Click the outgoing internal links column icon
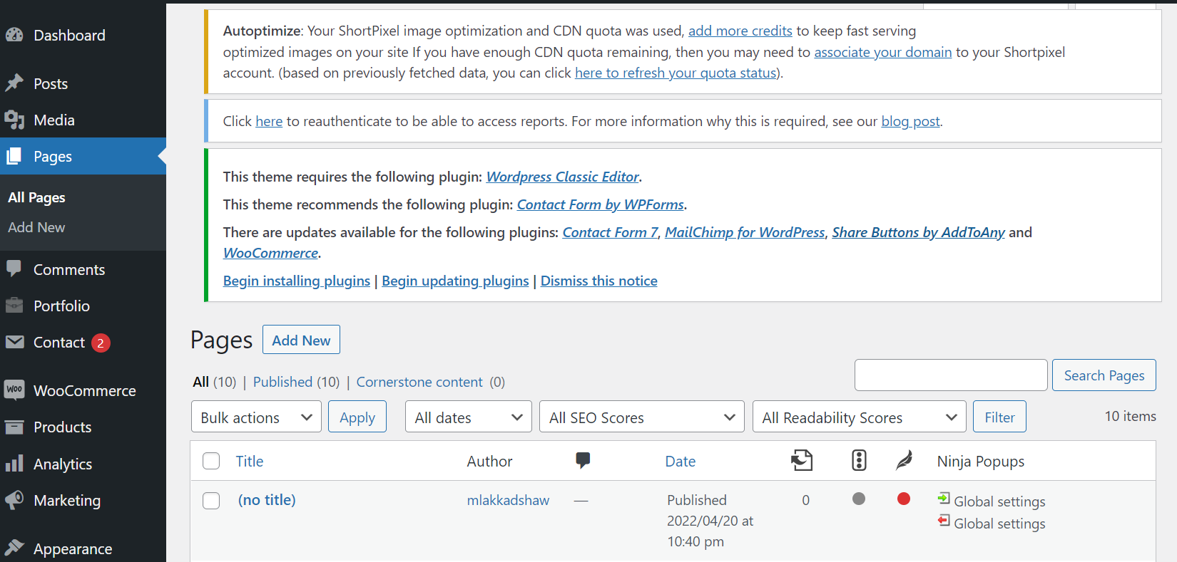The height and width of the screenshot is (562, 1177). 802,461
